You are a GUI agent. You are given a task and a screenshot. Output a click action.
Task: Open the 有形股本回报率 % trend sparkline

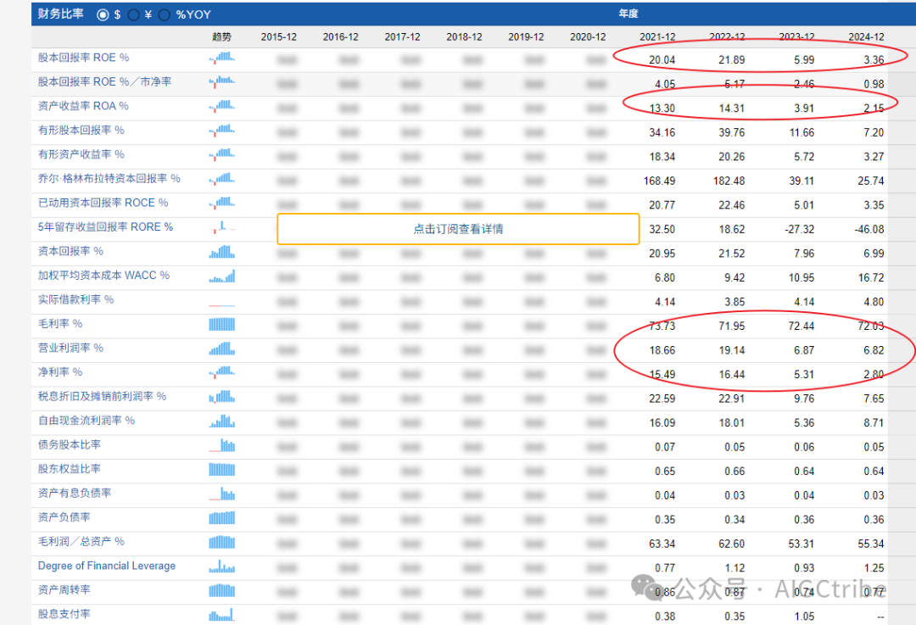(x=222, y=131)
